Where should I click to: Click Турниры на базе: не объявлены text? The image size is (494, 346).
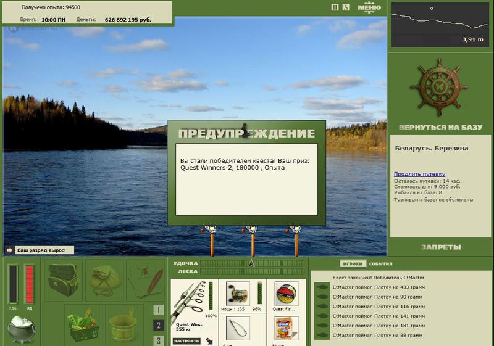433,200
